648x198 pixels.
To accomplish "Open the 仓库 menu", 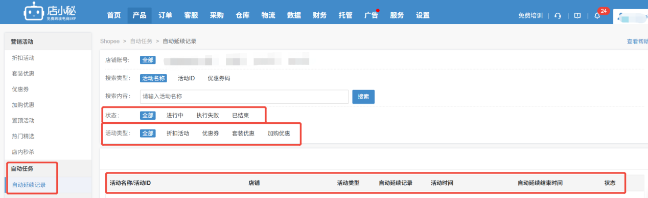I will click(x=242, y=15).
